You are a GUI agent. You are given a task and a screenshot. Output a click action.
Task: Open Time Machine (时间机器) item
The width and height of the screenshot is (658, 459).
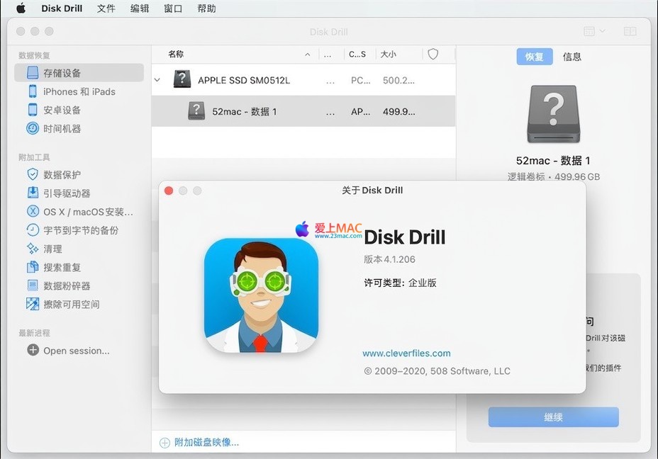[62, 128]
